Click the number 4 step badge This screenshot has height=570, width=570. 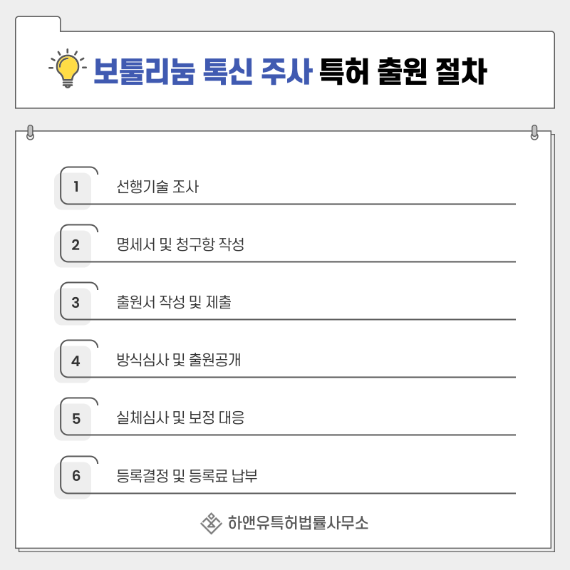coord(76,361)
